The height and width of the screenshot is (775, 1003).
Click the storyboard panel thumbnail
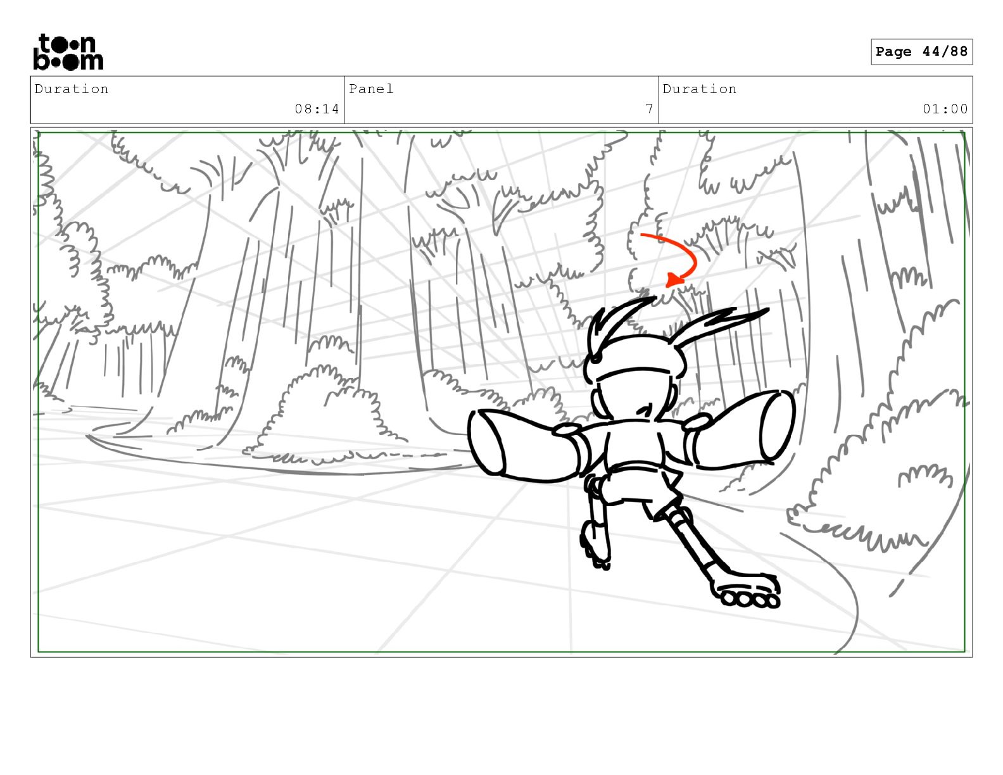(x=501, y=392)
